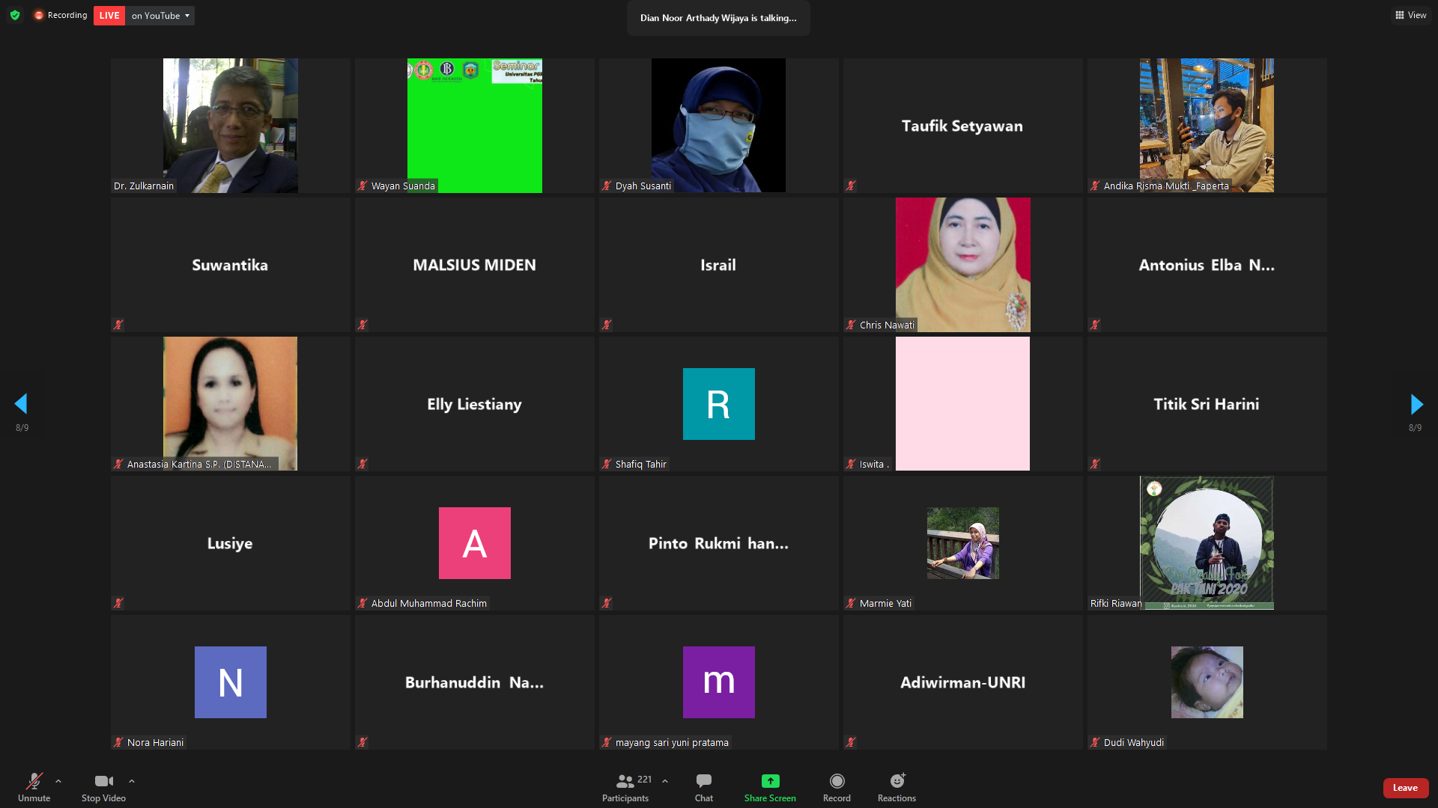
Task: Click mayang sari yuni pratama's m avatar
Action: click(719, 682)
